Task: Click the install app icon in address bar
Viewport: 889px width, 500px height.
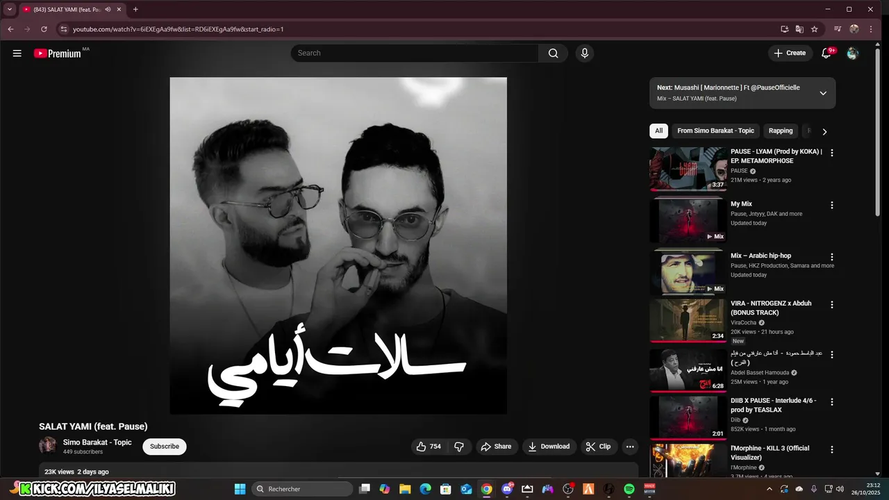Action: click(784, 29)
